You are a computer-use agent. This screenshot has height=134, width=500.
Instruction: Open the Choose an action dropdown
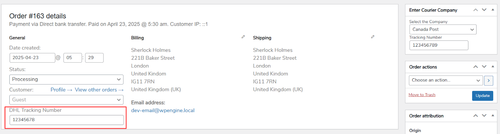pos(446,81)
